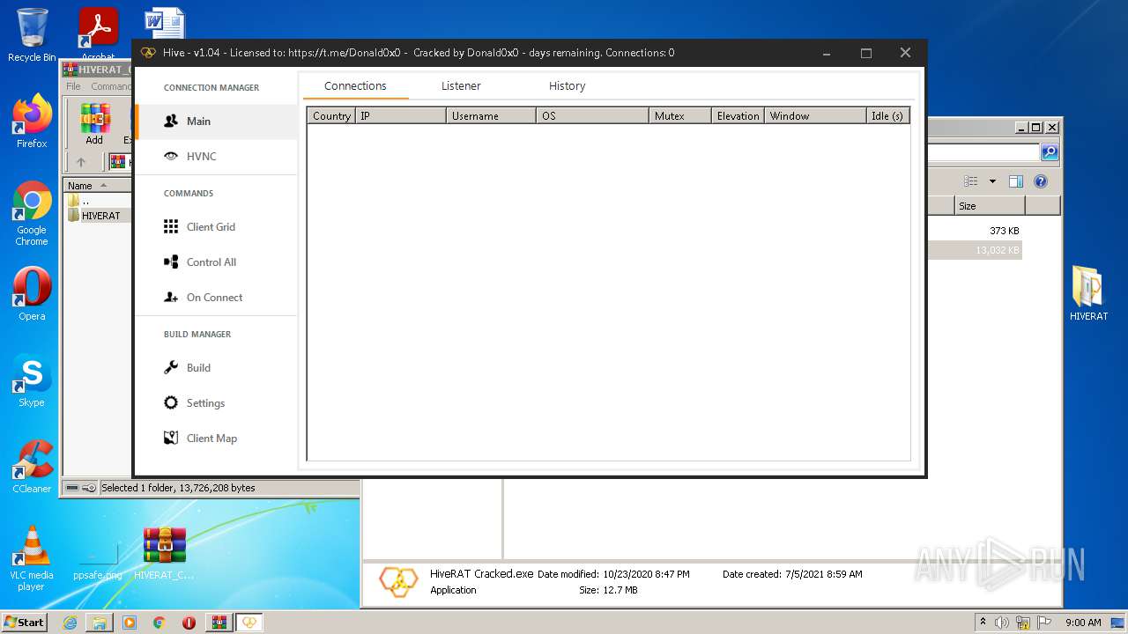Screen dimensions: 1128x634
Task: Open the Windows Start menu
Action: pos(24,622)
